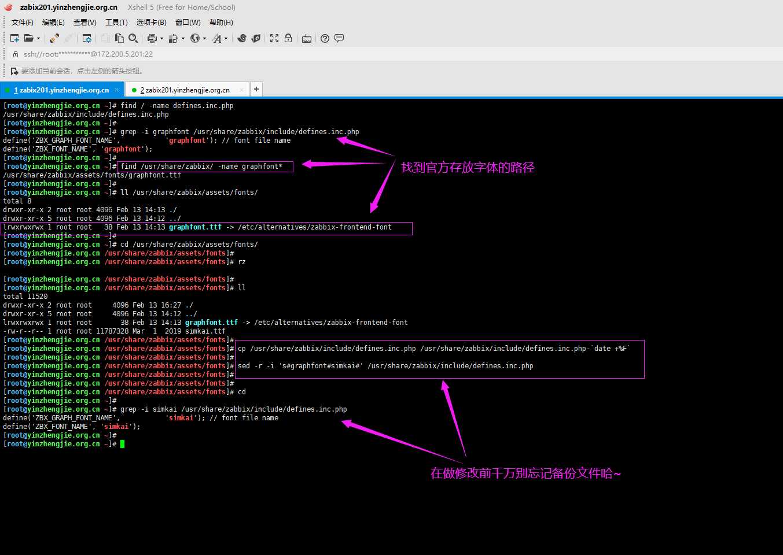Click the 'cp /usr/share/zabbix/include/defines.inc.php' command

433,349
